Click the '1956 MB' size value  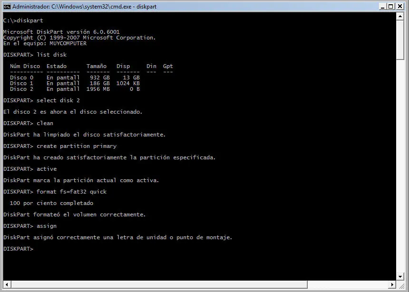(x=98, y=89)
